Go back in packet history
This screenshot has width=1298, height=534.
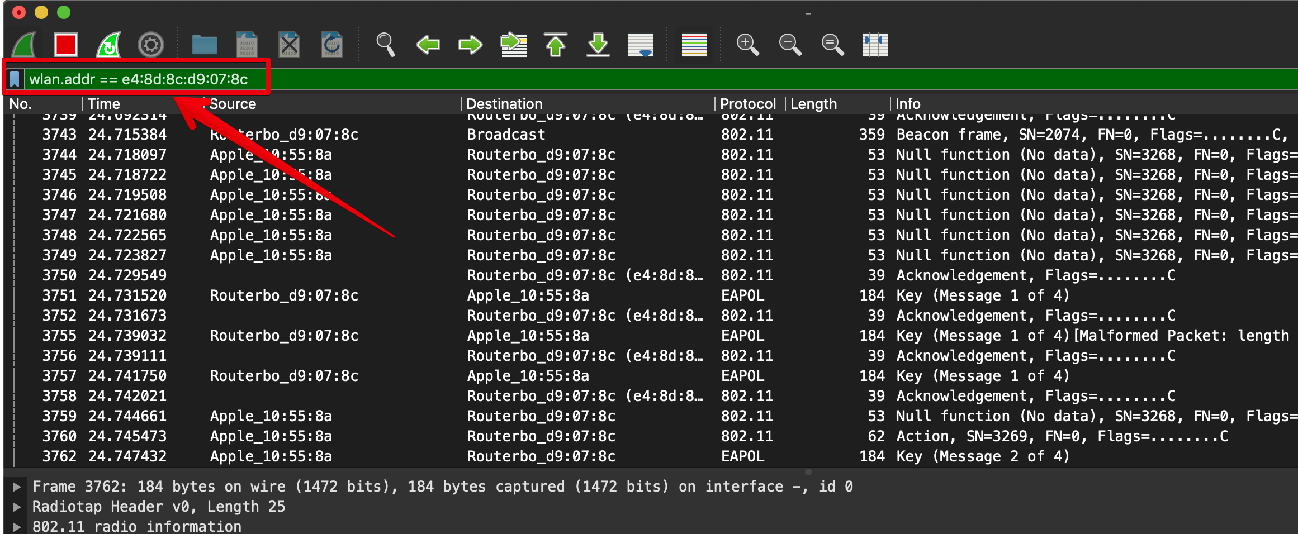428,45
